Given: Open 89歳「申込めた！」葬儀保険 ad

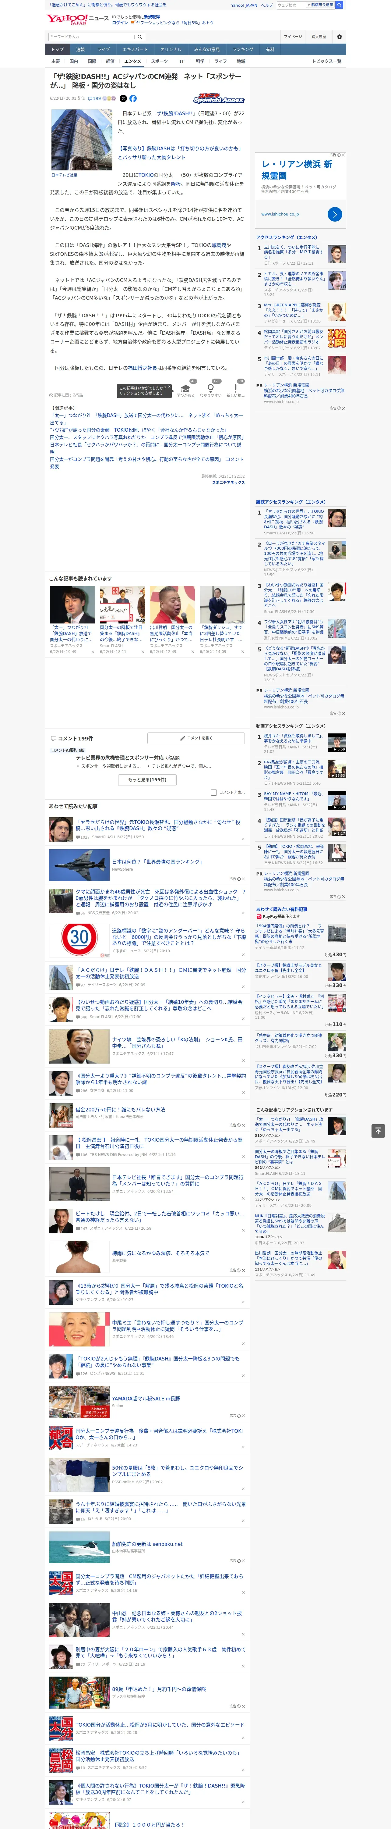Looking at the screenshot, I should (158, 1688).
